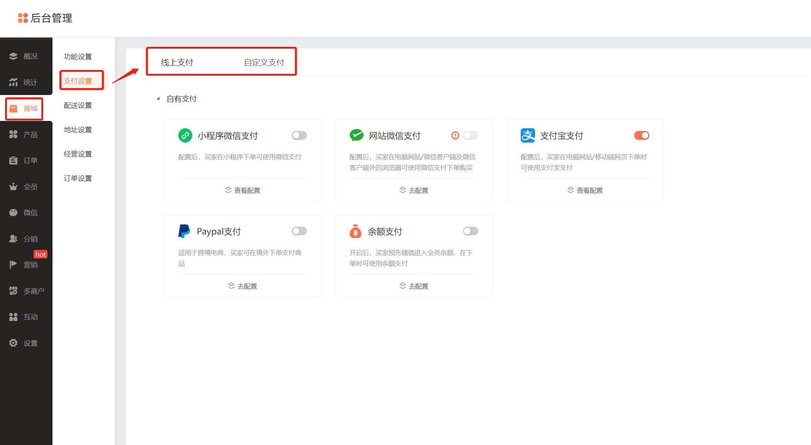
Task: Open the 营销 marketing flag icon
Action: click(14, 265)
